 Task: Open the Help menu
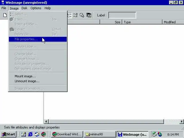[x=47, y=8]
